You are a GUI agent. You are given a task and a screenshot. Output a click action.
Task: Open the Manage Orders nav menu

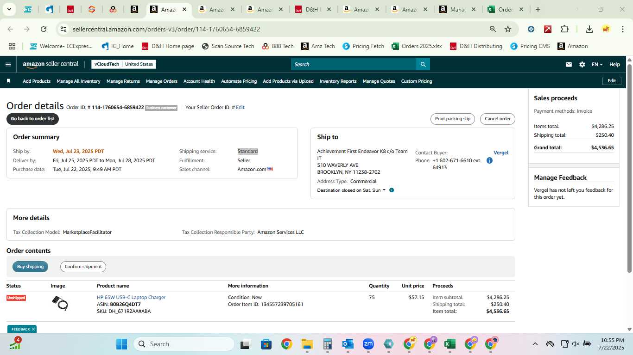pos(161,81)
